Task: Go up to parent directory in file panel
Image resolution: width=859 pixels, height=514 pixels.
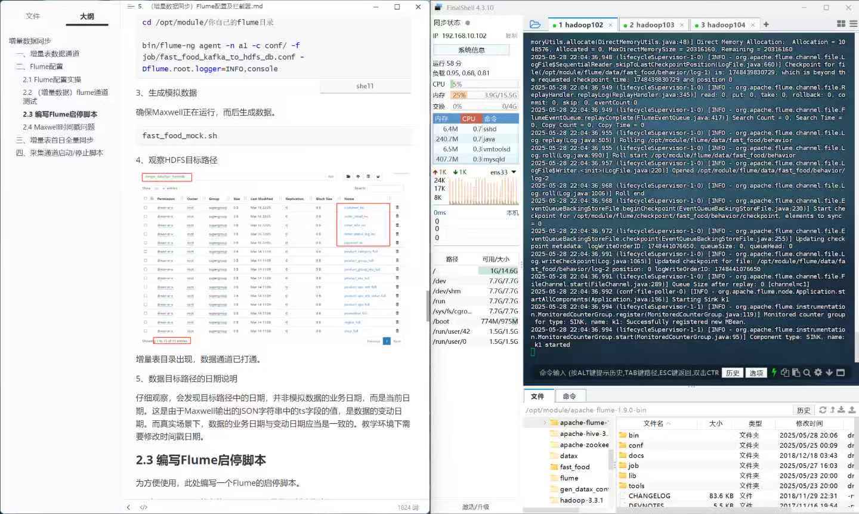Action: pyautogui.click(x=832, y=410)
